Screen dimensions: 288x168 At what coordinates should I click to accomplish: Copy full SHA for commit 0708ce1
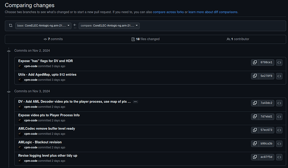click(255, 63)
